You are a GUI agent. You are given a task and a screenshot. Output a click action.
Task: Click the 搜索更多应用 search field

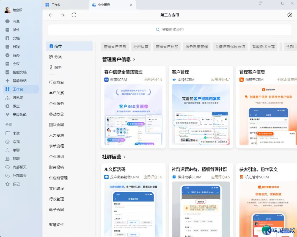(x=169, y=30)
